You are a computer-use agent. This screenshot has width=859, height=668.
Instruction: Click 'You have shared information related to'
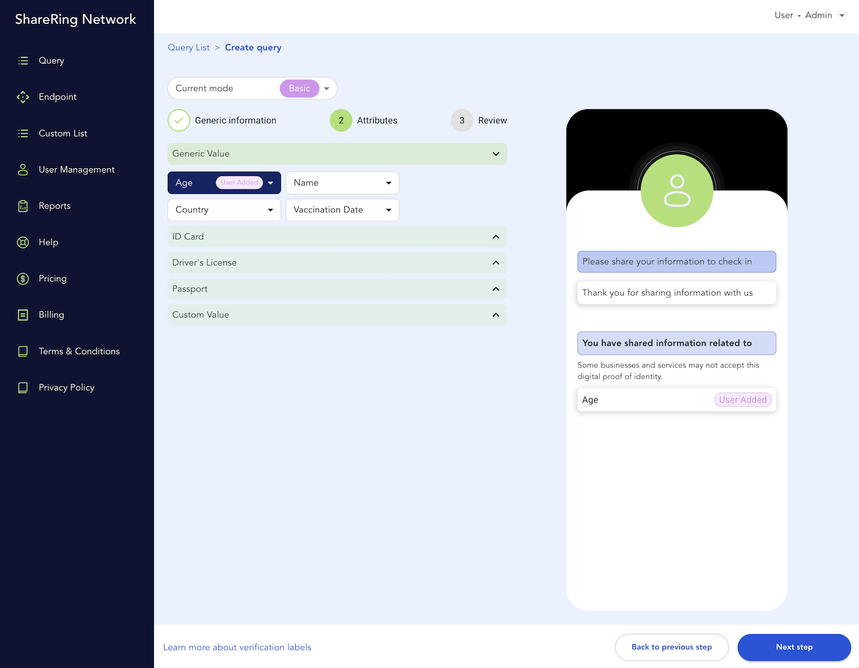click(x=677, y=343)
